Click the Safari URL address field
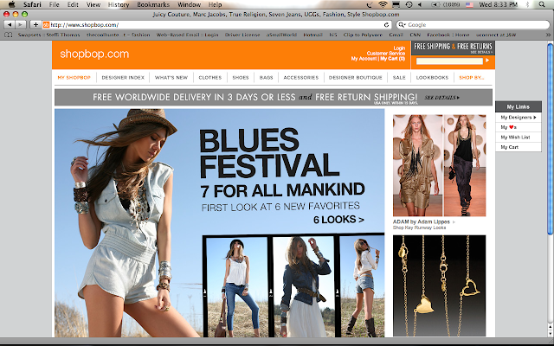This screenshot has height=346, width=554. pyautogui.click(x=216, y=25)
